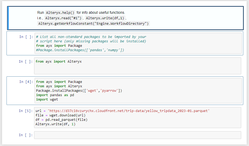The image size is (249, 146).
Task: Click the Alteryx.help() inline code text
Action: tap(60, 12)
